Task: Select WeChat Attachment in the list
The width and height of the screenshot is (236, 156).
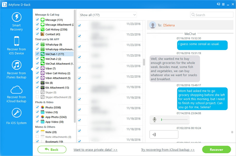Action: tap(59, 64)
